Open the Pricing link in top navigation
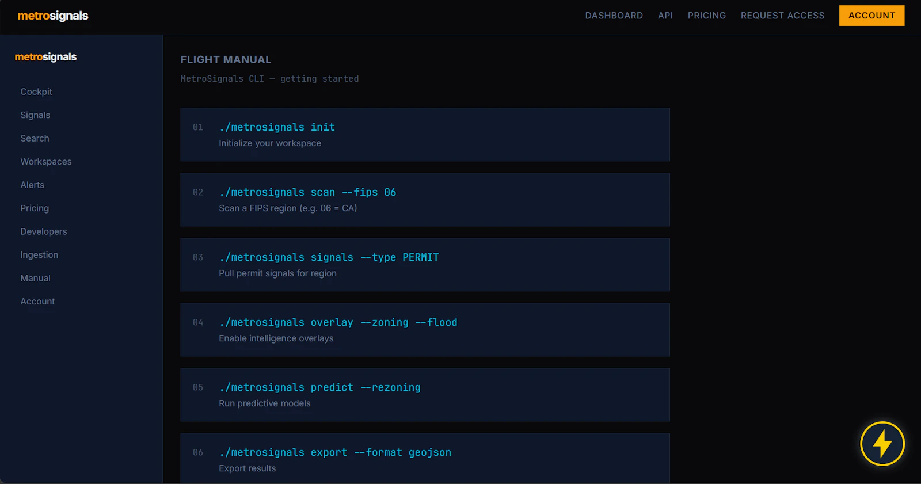Viewport: 921px width, 484px height. point(707,16)
